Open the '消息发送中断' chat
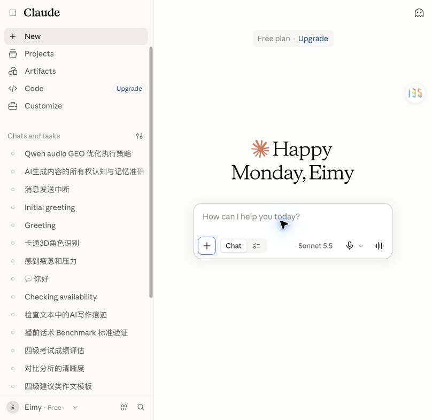Viewport: 432px width, 420px height. pyautogui.click(x=47, y=190)
